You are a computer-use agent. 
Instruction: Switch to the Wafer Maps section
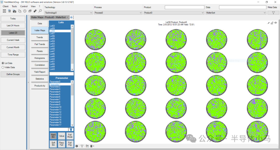pos(40,31)
